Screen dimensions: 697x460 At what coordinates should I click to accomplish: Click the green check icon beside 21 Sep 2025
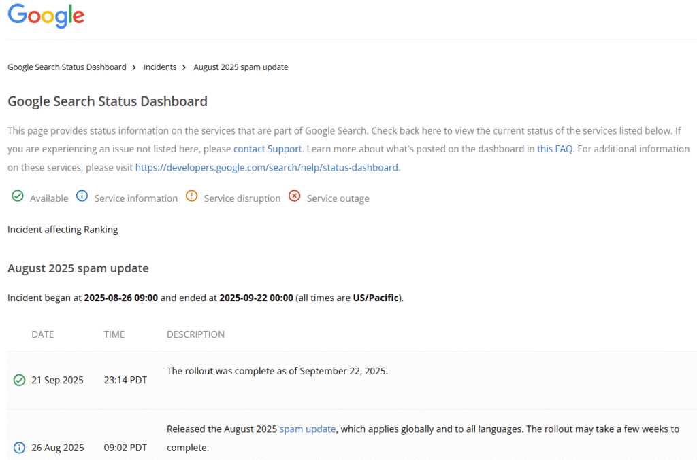tap(19, 380)
